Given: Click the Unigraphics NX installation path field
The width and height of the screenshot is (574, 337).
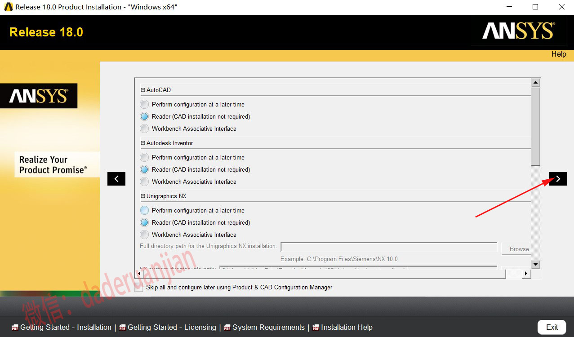Looking at the screenshot, I should [389, 247].
